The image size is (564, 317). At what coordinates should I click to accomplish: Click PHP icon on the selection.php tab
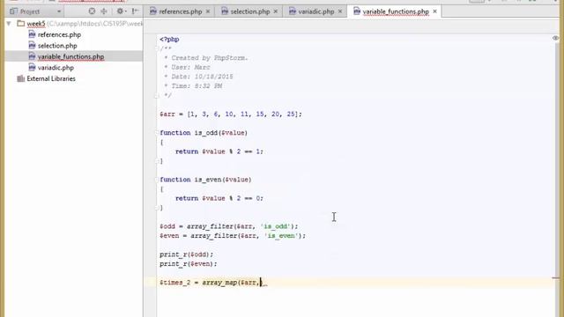point(225,11)
